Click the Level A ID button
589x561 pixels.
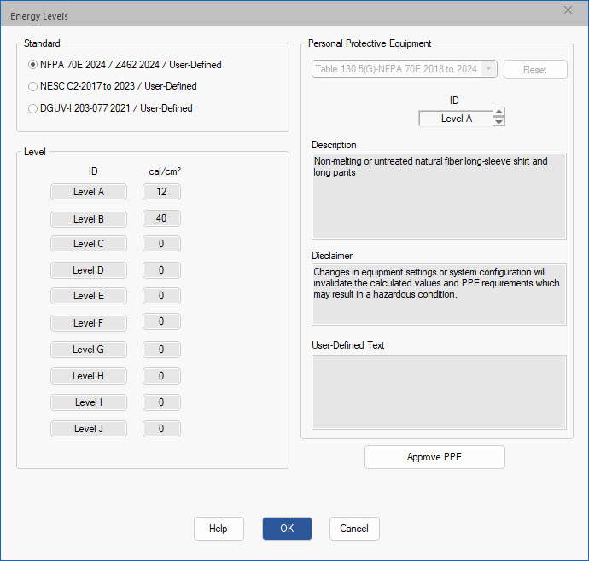click(x=89, y=192)
